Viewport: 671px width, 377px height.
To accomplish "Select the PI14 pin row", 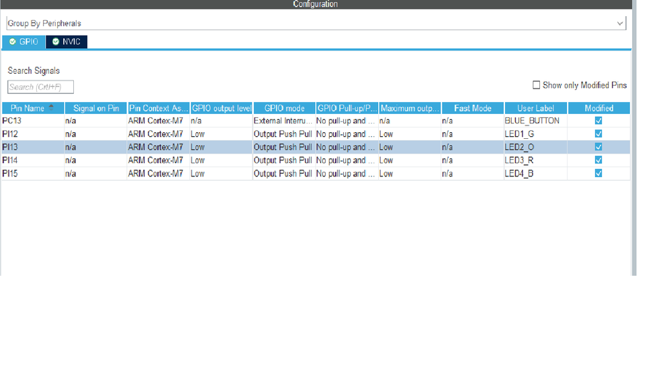I will [316, 160].
